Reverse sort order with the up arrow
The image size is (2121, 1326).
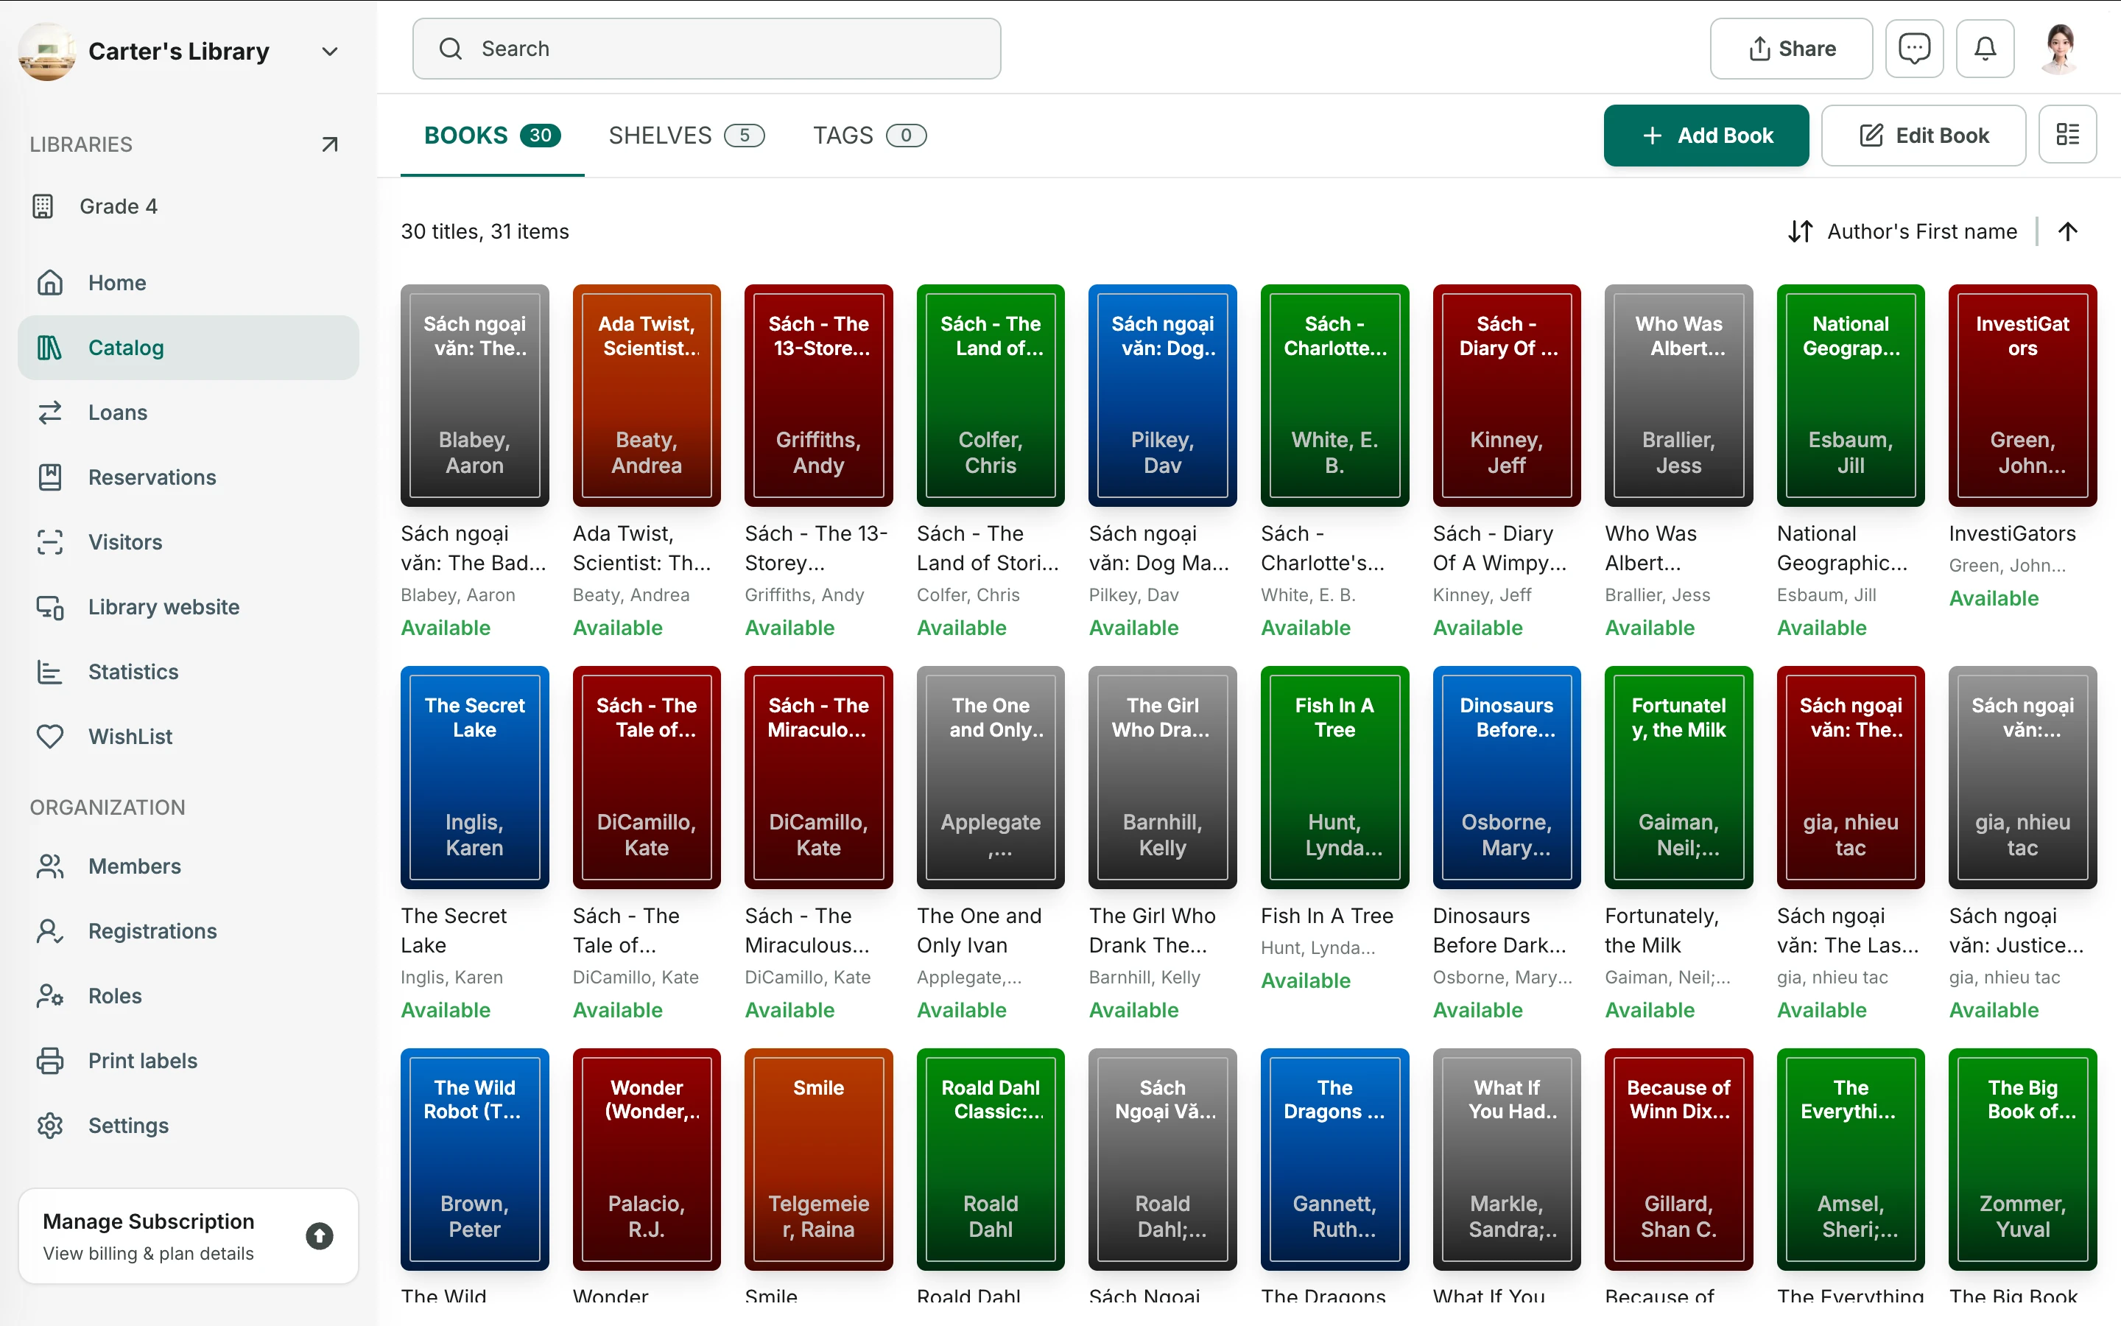pos(2067,231)
